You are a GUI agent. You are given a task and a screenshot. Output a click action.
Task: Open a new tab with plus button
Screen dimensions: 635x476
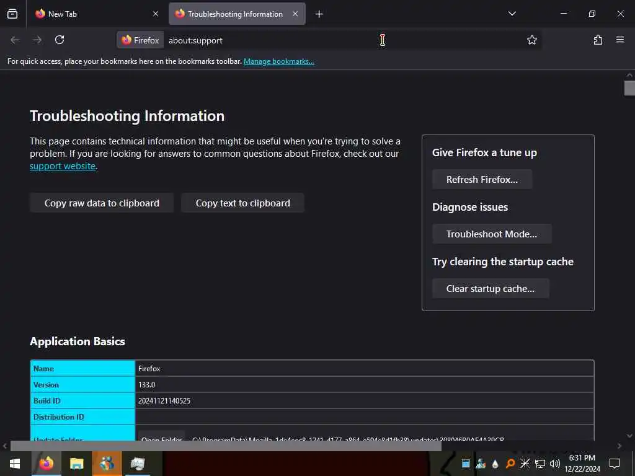click(x=319, y=14)
